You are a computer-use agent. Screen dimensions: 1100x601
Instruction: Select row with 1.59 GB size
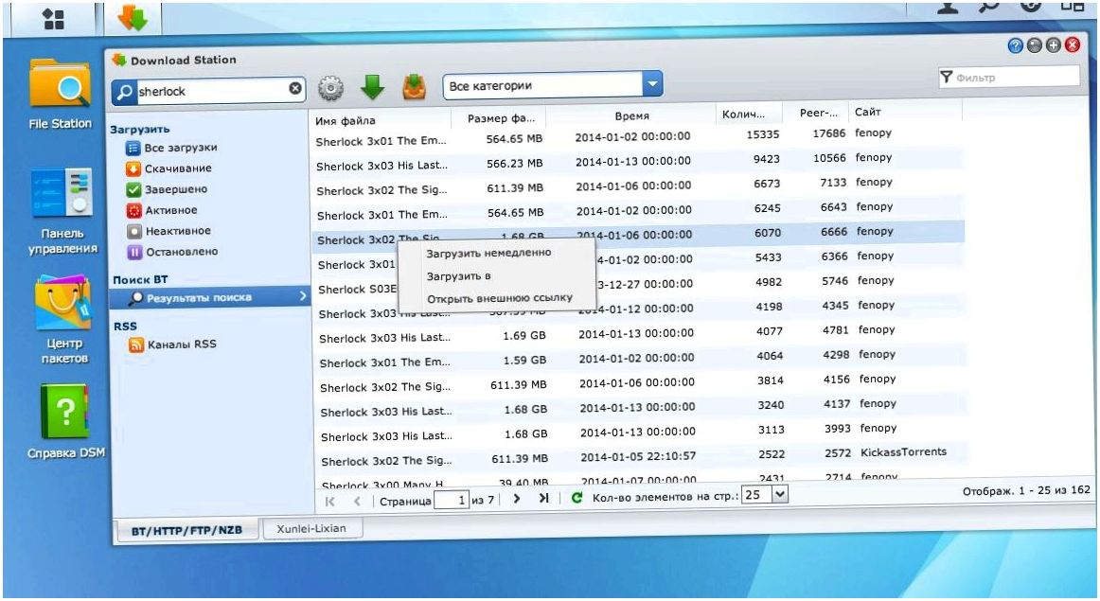tap(641, 359)
